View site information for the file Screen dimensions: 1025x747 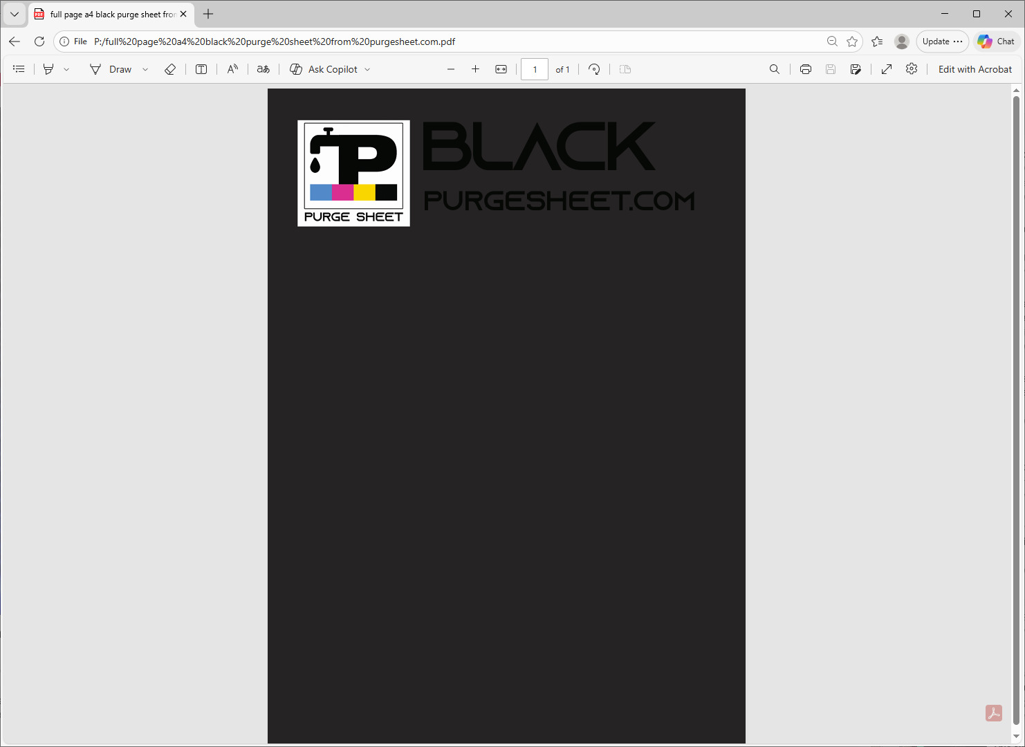[x=73, y=41]
